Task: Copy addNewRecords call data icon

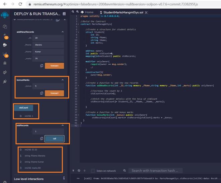Action: point(42,66)
